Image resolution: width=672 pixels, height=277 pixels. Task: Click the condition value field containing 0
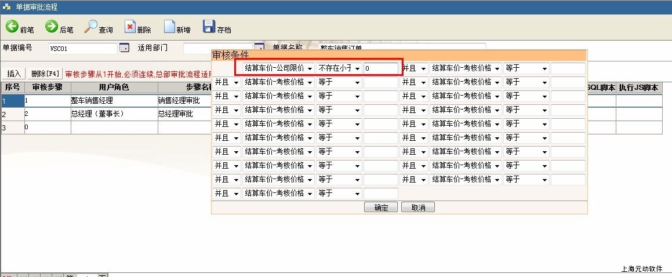tap(380, 68)
